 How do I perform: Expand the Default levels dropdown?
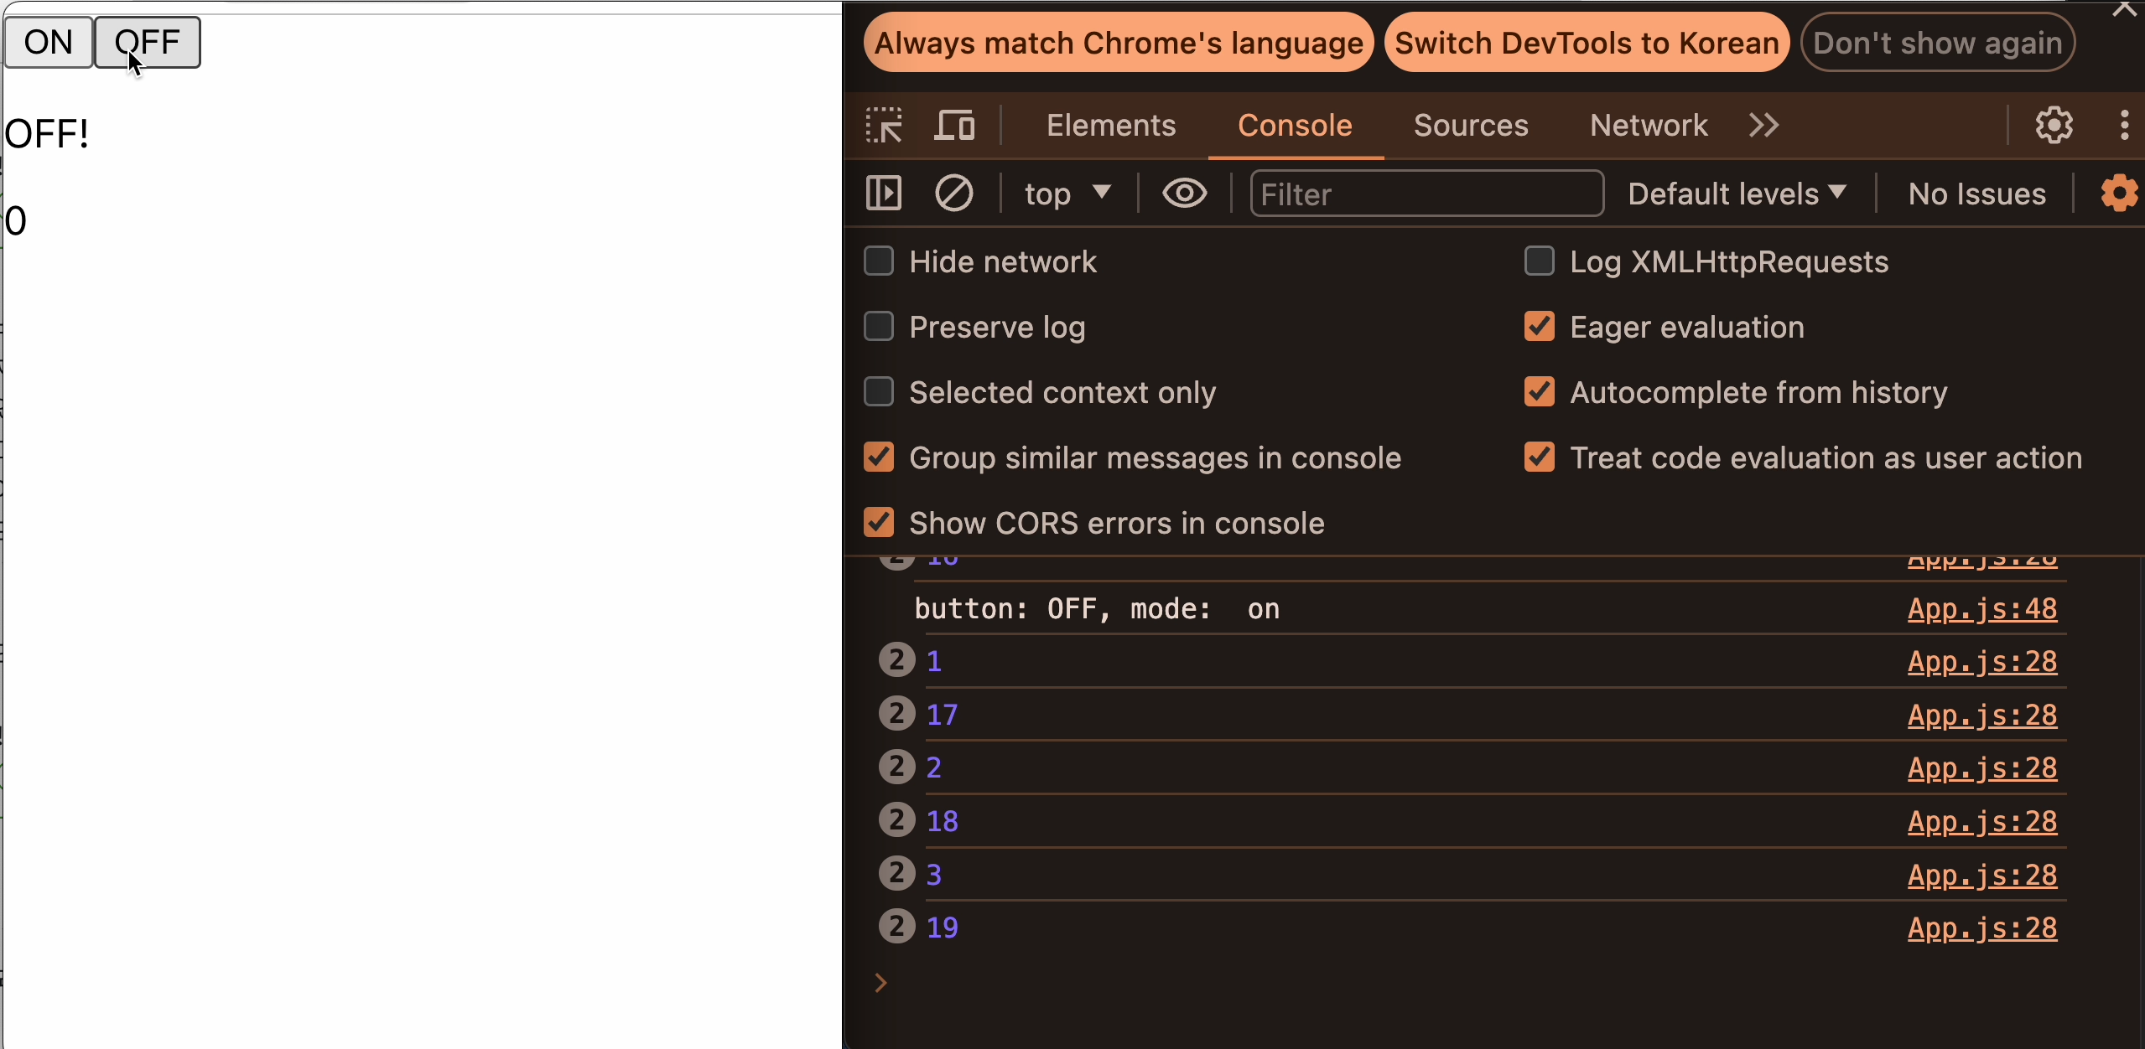pos(1737,194)
